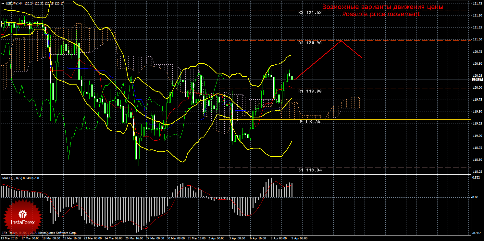Image resolution: width=484 pixels, height=241 pixels.
Task: Click the P 119.34 pivot label
Action: [310, 122]
